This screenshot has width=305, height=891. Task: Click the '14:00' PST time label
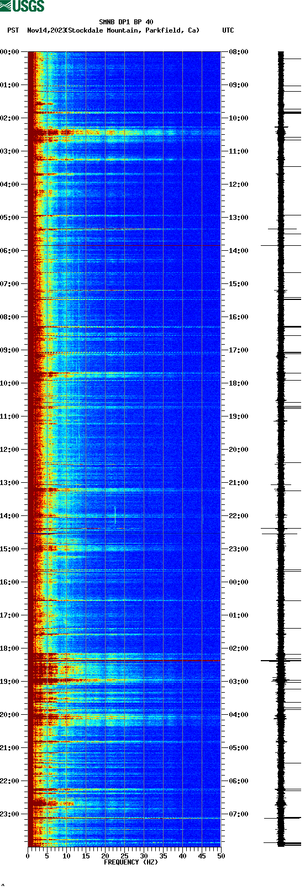[x=9, y=516]
